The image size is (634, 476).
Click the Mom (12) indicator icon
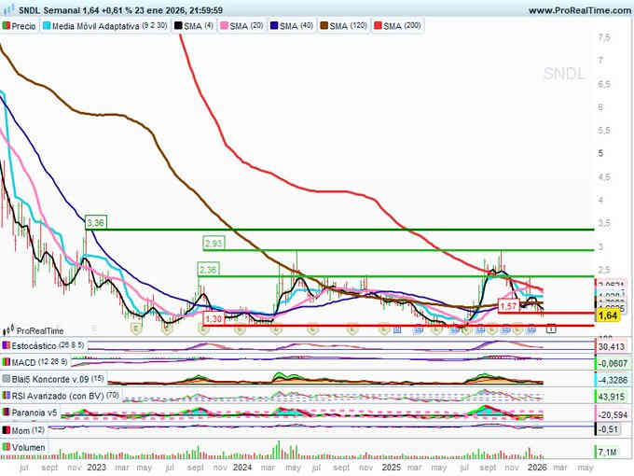[x=7, y=429]
